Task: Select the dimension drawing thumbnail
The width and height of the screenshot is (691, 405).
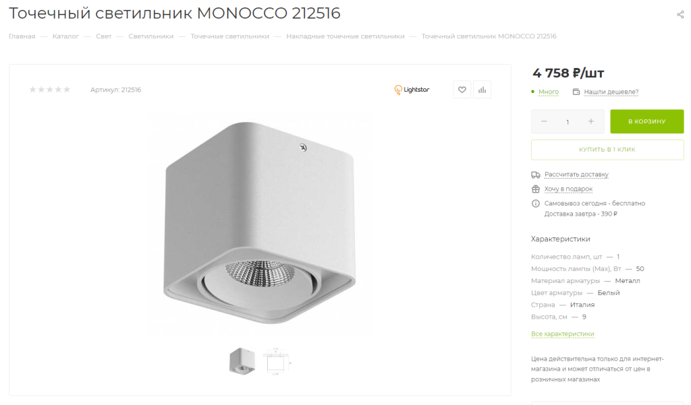Action: click(x=277, y=361)
